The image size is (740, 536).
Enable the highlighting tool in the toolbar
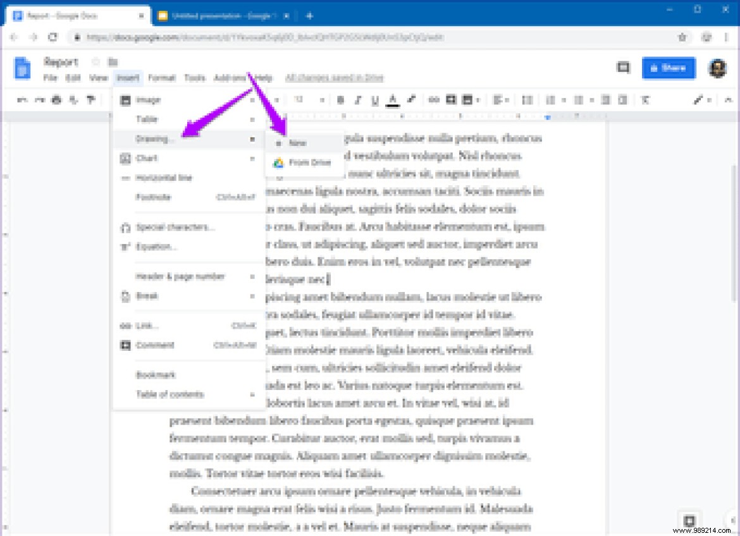click(x=411, y=100)
